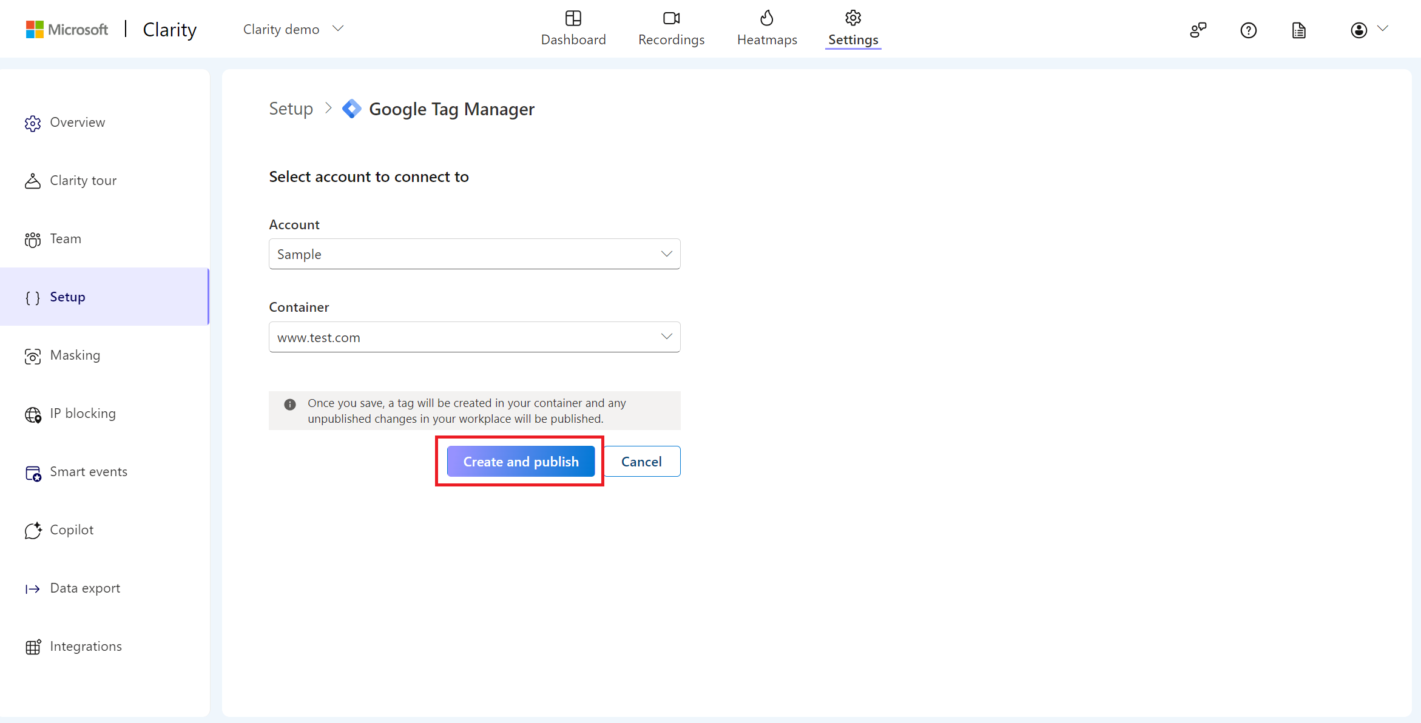Click the 'Select account to connect to' heading
The width and height of the screenshot is (1421, 723).
pos(369,177)
